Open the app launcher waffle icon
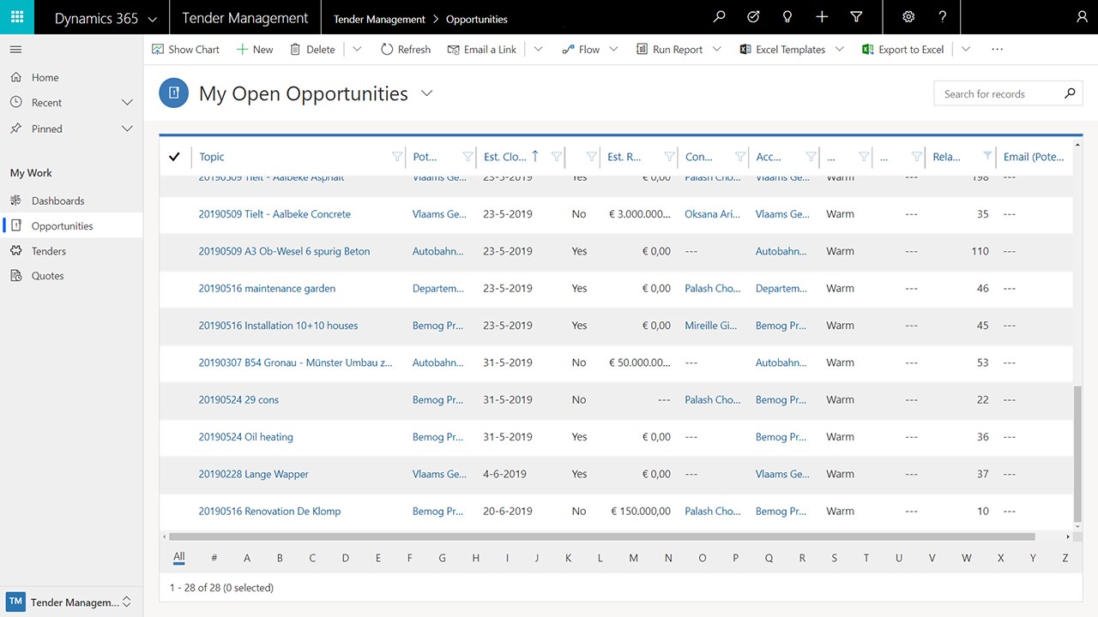The height and width of the screenshot is (617, 1098). (x=17, y=17)
